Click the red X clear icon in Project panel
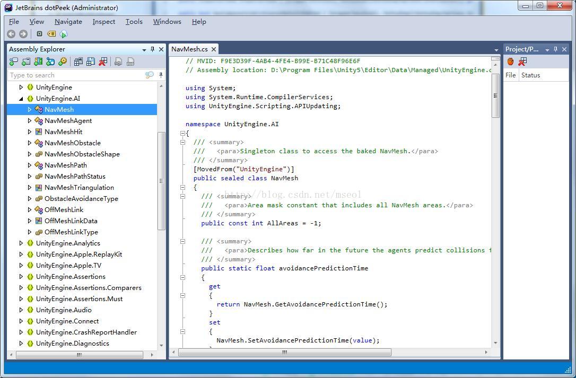The height and width of the screenshot is (378, 576). pos(522,61)
